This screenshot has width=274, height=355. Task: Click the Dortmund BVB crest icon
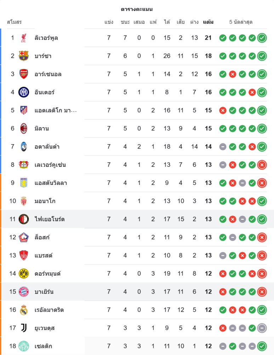[x=24, y=274]
